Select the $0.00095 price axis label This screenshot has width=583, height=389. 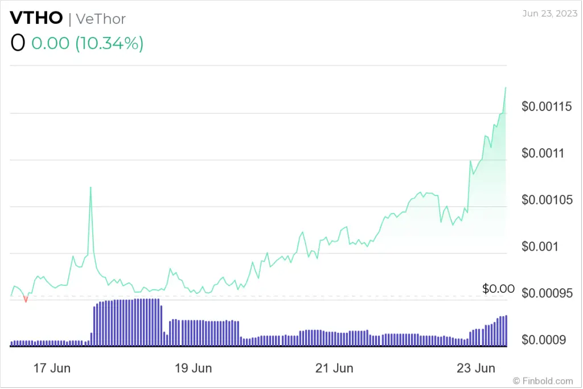(545, 294)
